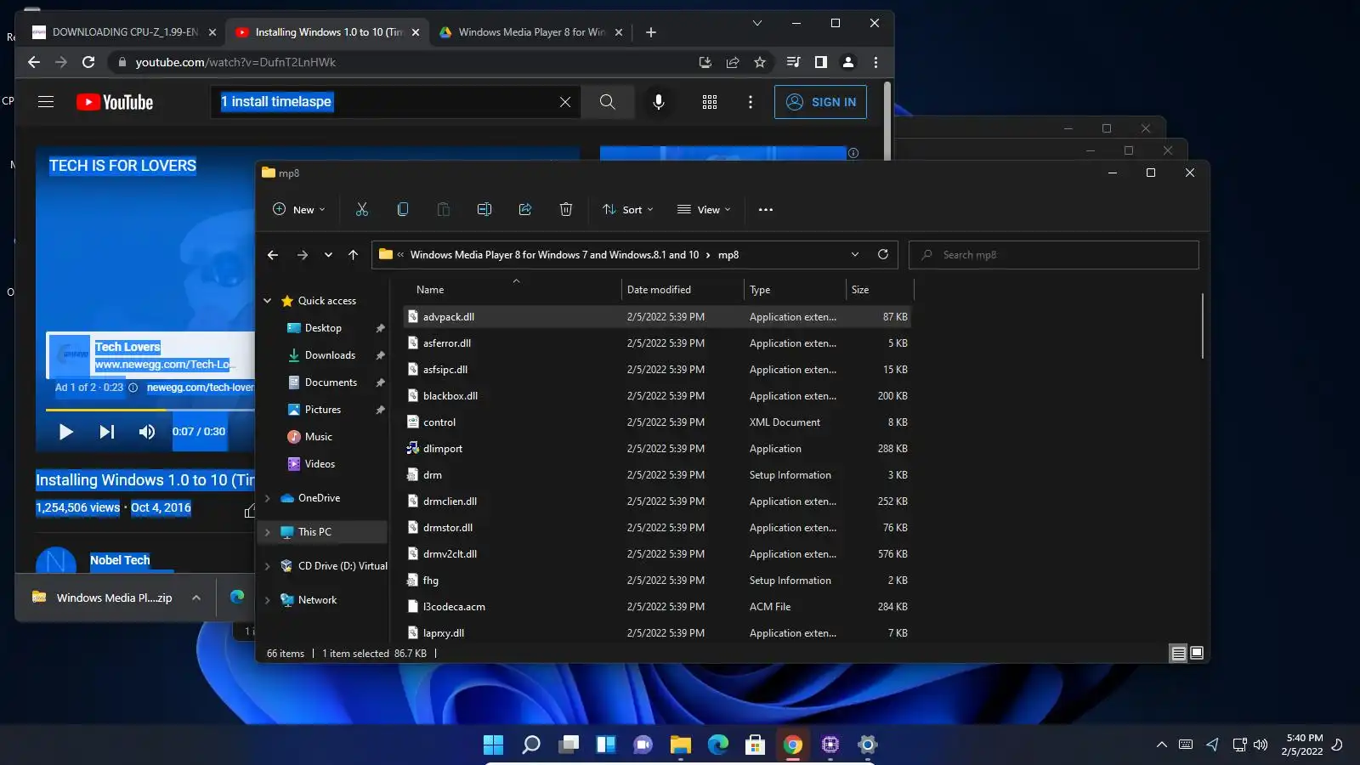Select the Documents folder in Quick access
Image resolution: width=1360 pixels, height=765 pixels.
coord(331,382)
